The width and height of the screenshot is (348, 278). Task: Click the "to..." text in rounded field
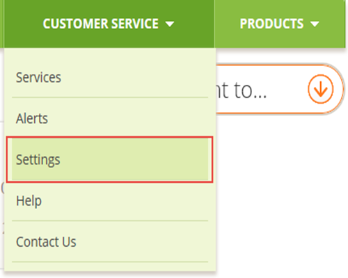click(x=250, y=90)
